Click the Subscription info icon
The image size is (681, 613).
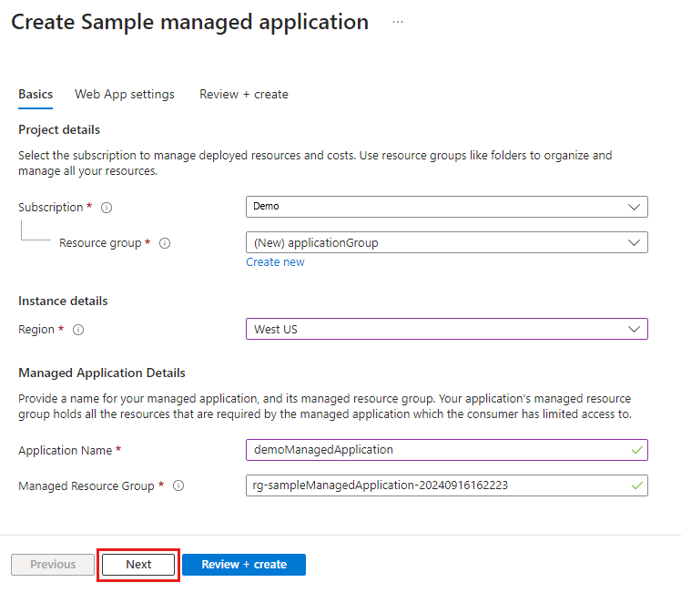click(107, 208)
